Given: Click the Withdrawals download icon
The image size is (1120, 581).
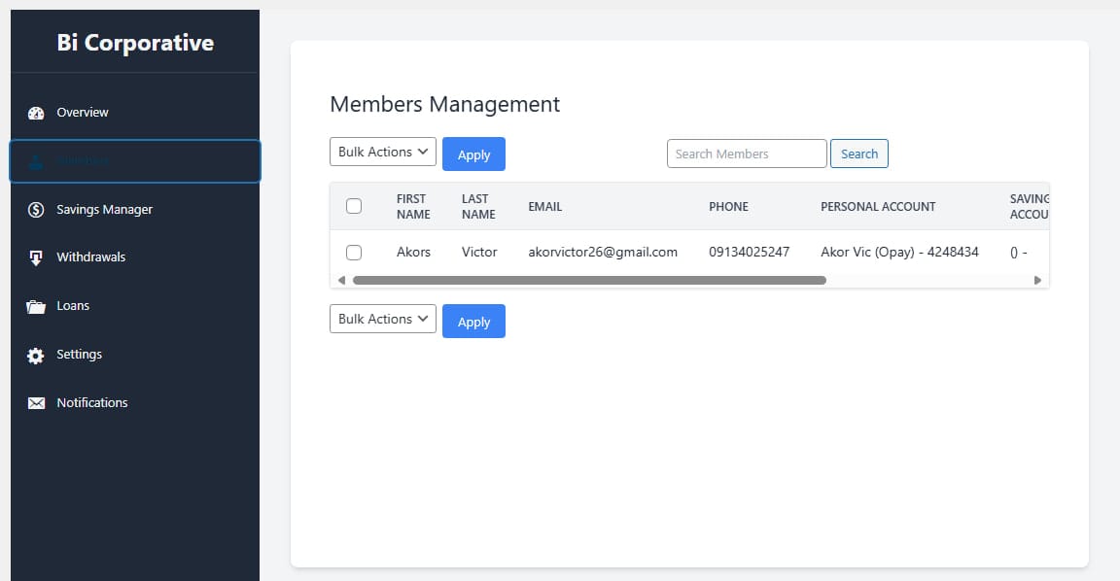Looking at the screenshot, I should coord(36,257).
